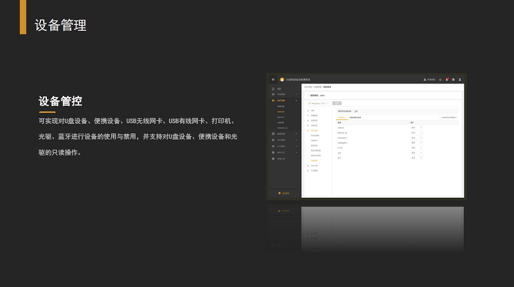Collapse the highlighted 防护策略 sidebar section

(296, 101)
